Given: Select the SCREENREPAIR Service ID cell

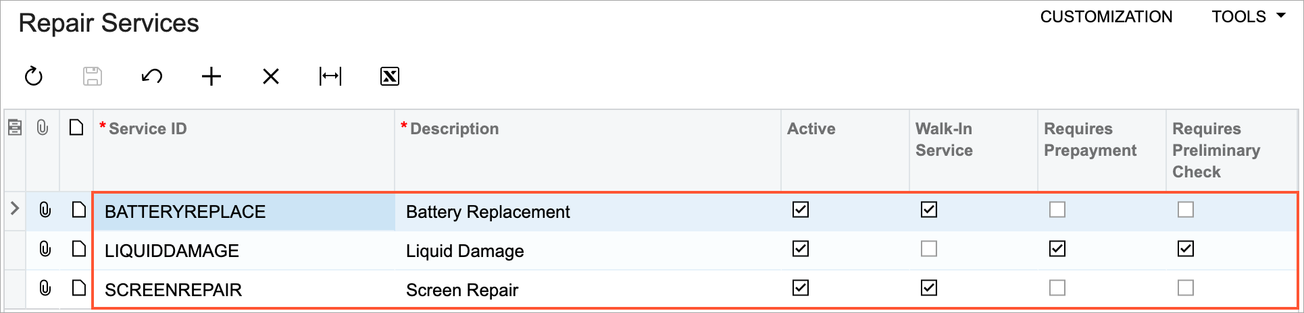Looking at the screenshot, I should (x=174, y=290).
